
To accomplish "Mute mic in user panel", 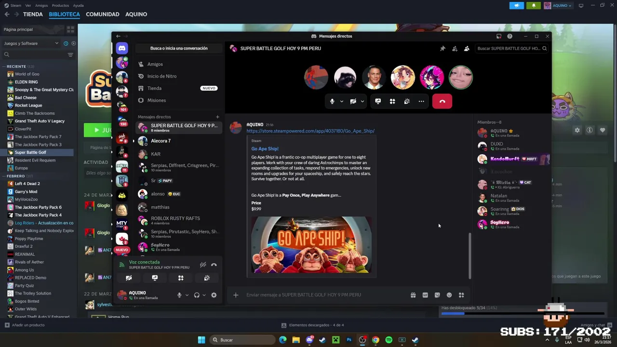I will coord(179,295).
